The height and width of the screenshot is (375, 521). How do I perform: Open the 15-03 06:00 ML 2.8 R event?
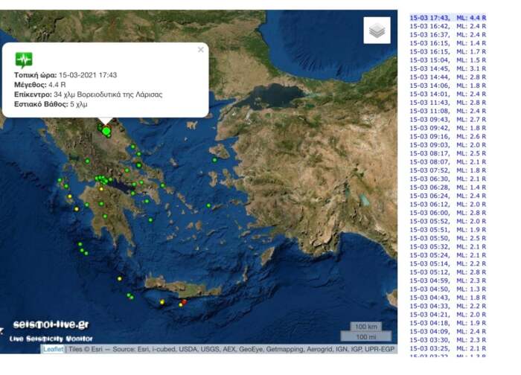(x=447, y=212)
